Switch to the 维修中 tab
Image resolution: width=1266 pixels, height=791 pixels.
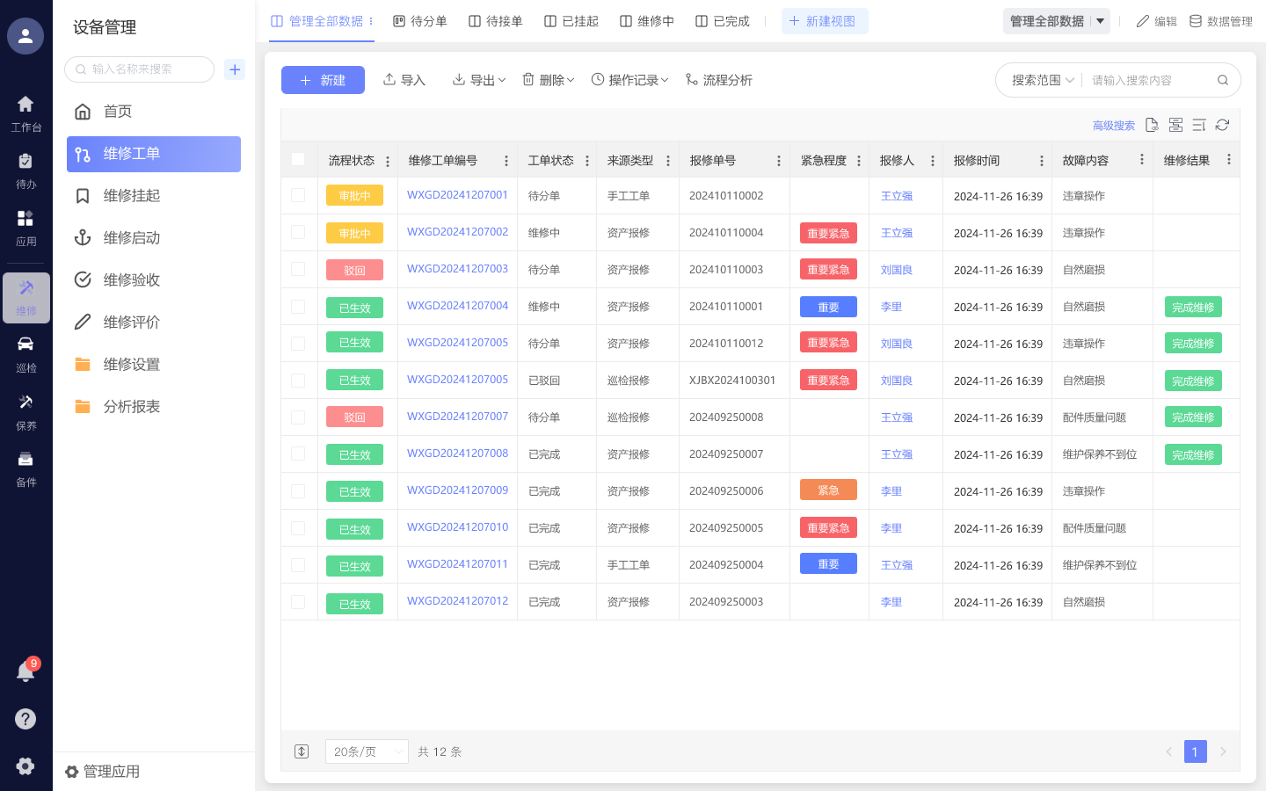[x=646, y=21]
